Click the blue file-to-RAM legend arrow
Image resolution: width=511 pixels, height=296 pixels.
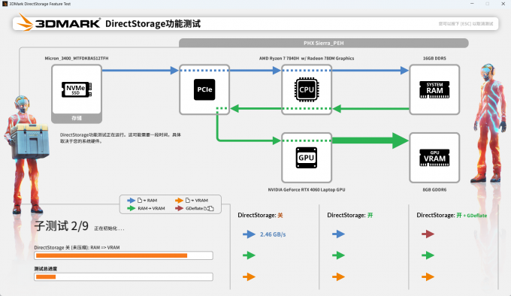[131, 201]
